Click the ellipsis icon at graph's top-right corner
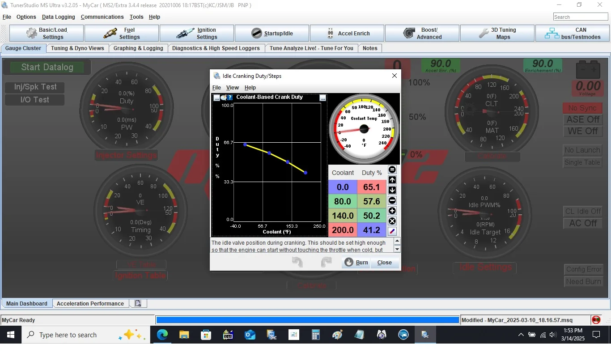Viewport: 611px width, 361px height. pos(323,98)
